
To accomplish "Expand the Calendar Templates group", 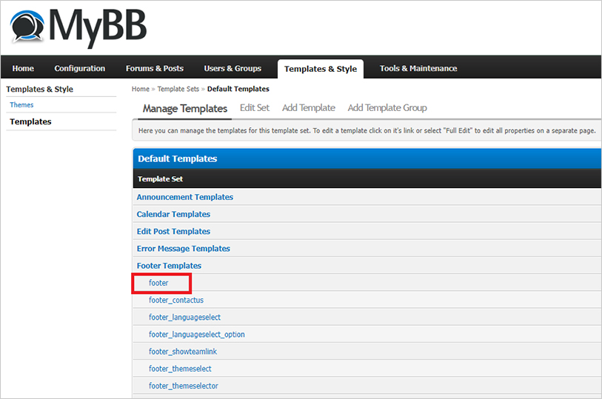I will [x=173, y=214].
